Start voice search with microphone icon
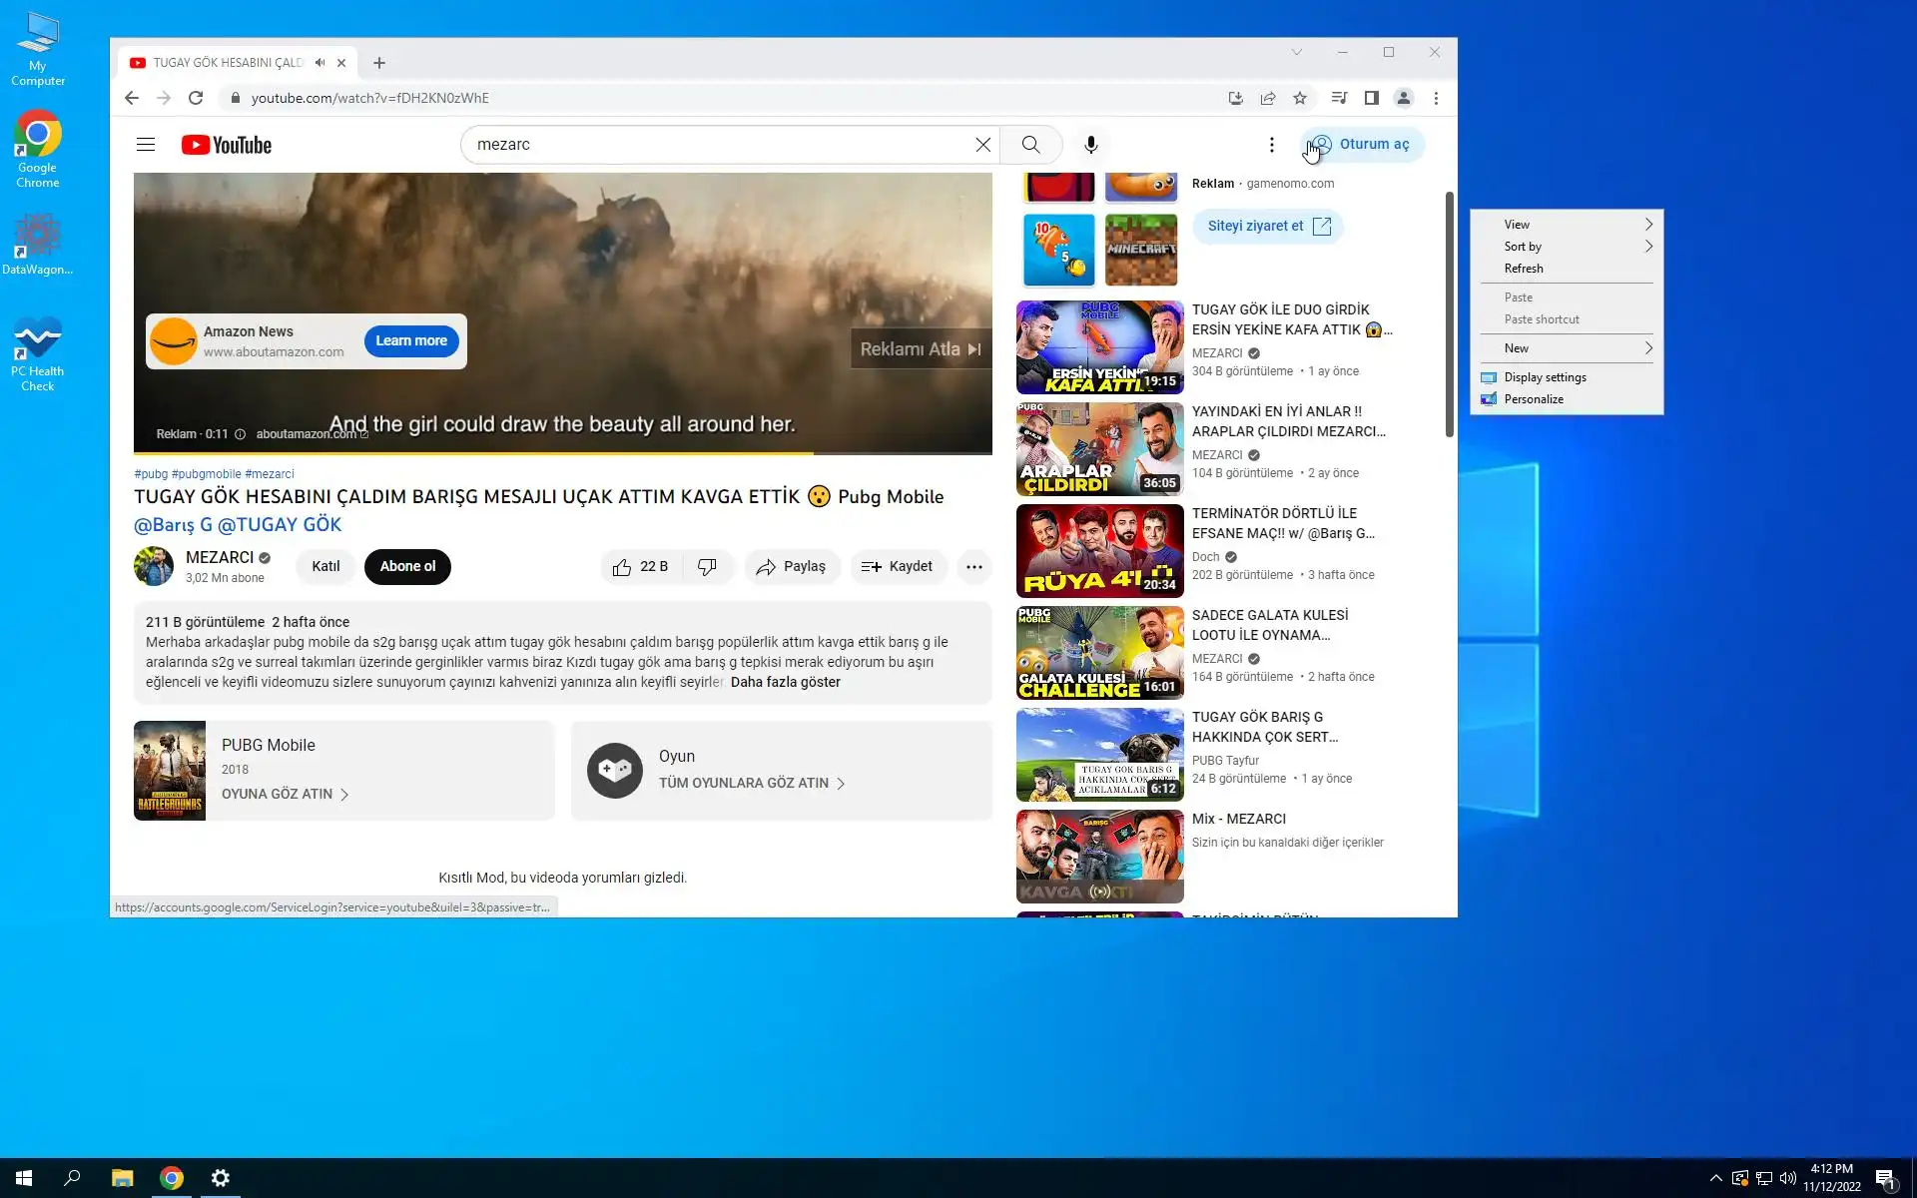 pyautogui.click(x=1091, y=145)
